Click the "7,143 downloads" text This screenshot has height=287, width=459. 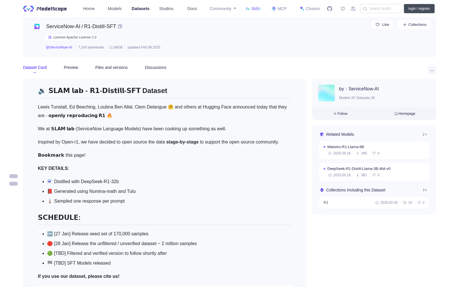pos(91,47)
